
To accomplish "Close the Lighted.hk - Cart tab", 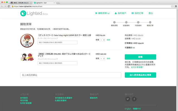I will coord(54,3).
